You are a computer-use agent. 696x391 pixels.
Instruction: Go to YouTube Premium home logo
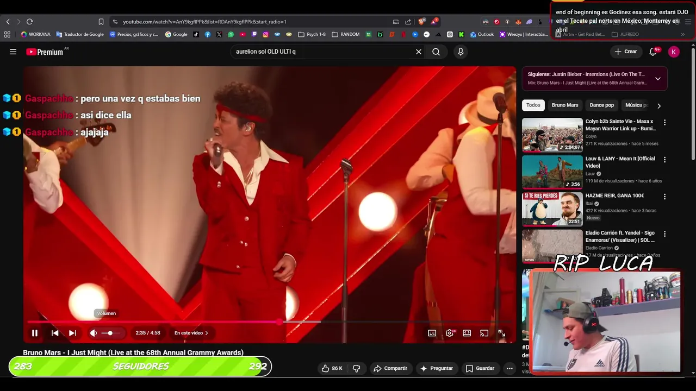(45, 52)
